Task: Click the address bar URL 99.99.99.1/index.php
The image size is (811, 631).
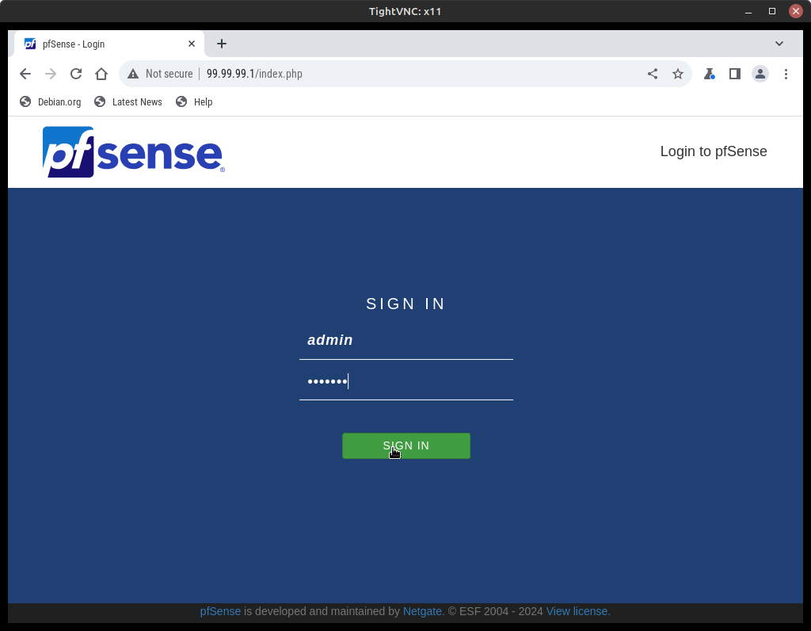Action: click(254, 74)
